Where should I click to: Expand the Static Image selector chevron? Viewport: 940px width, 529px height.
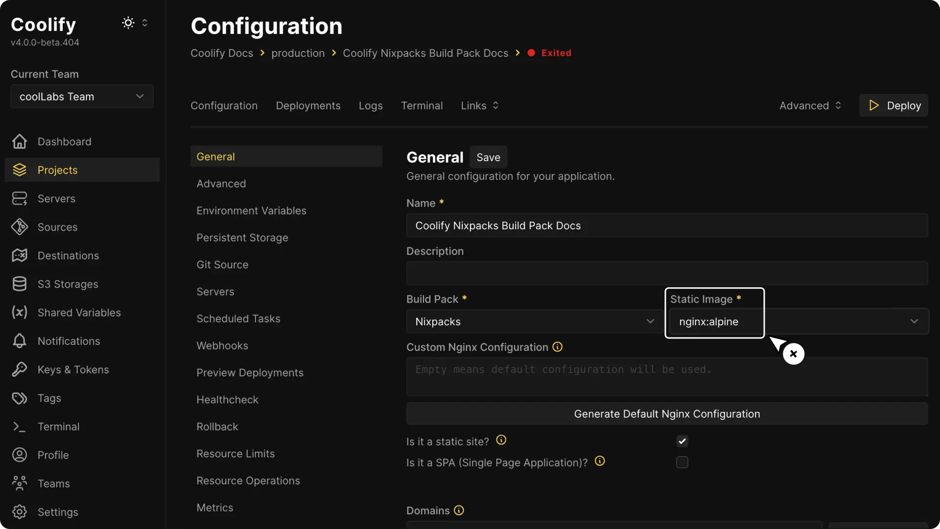pyautogui.click(x=914, y=321)
